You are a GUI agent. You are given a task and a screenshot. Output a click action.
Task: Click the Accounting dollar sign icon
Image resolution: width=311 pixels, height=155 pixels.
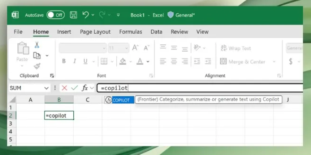(291, 62)
